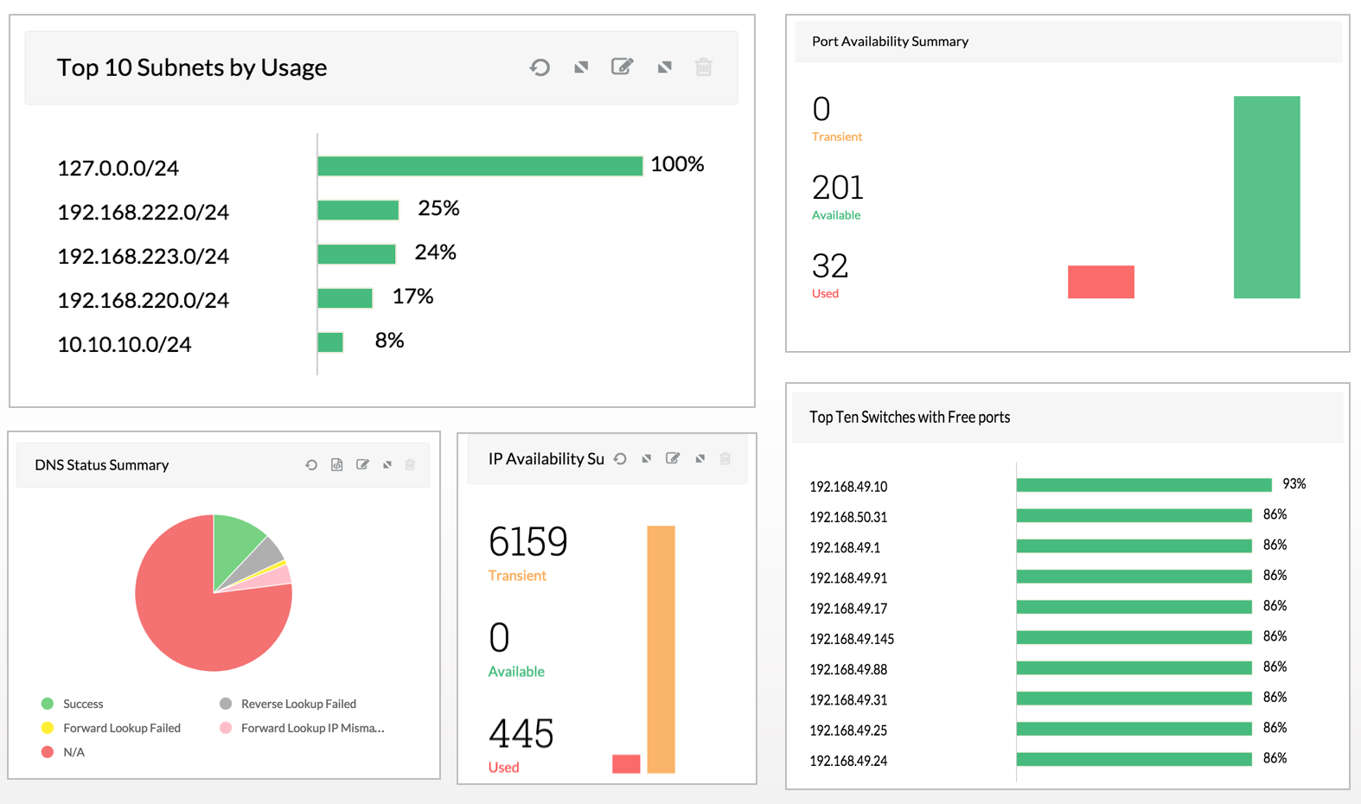Image resolution: width=1361 pixels, height=804 pixels.
Task: Edit the Top 10 Subnets by Usage widget
Action: click(x=622, y=67)
